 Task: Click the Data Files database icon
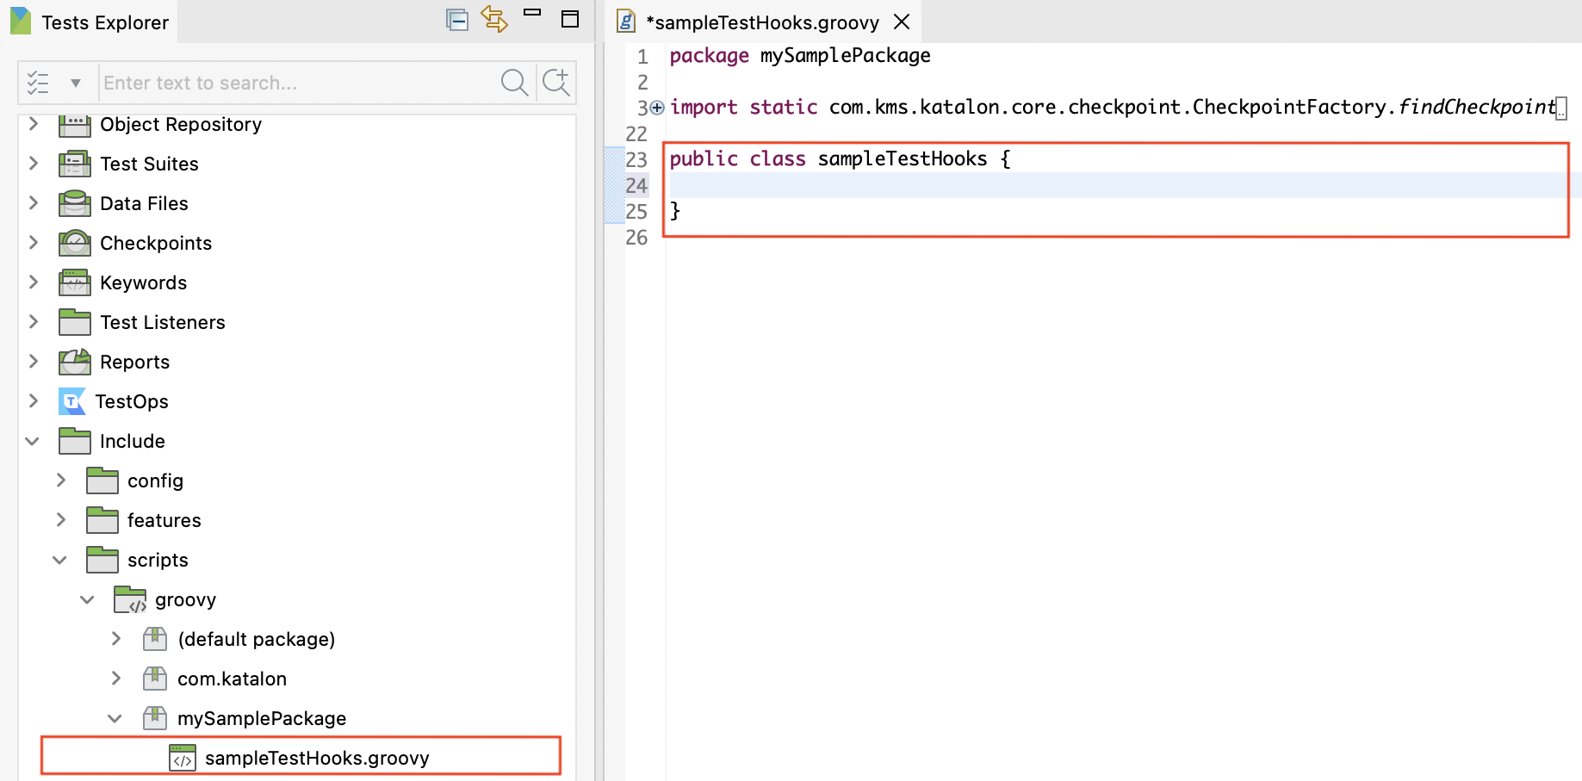point(75,204)
